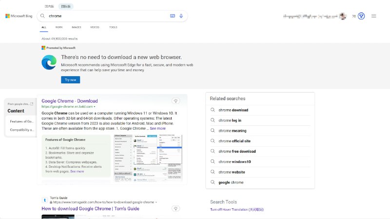
Task: Open the hamburger settings menu
Action: (373, 16)
